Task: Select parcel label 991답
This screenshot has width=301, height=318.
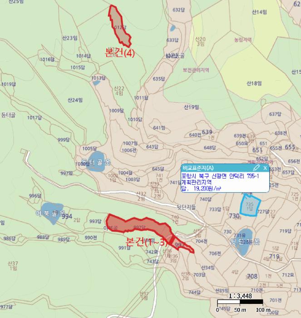Action: [124, 248]
